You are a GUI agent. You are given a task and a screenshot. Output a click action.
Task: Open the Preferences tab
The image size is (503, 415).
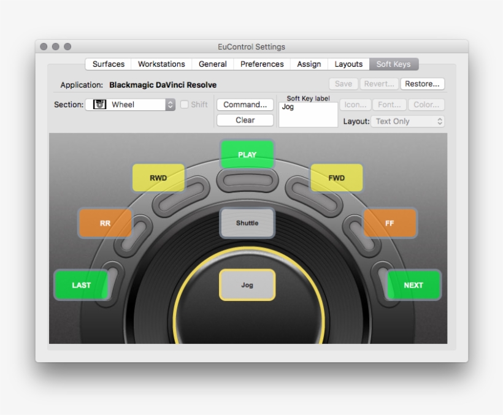point(262,64)
